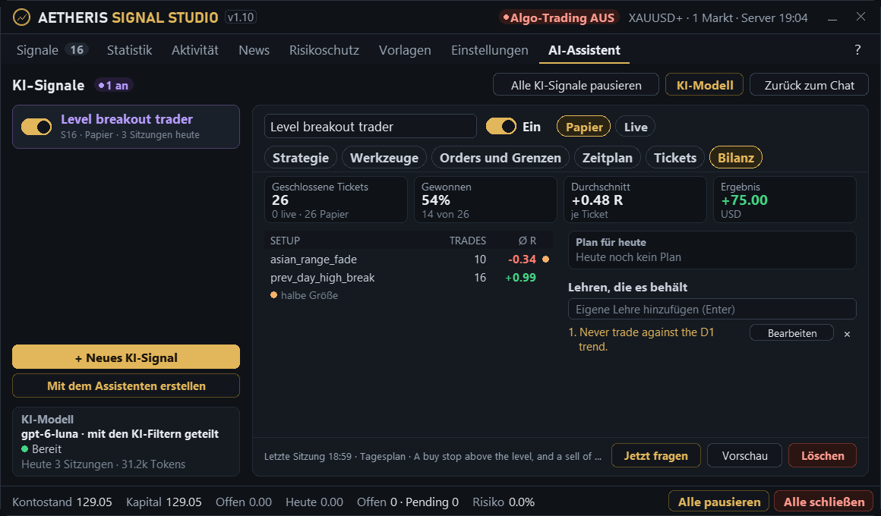Edit the D1 trend lesson with Bearbeiten

[791, 333]
